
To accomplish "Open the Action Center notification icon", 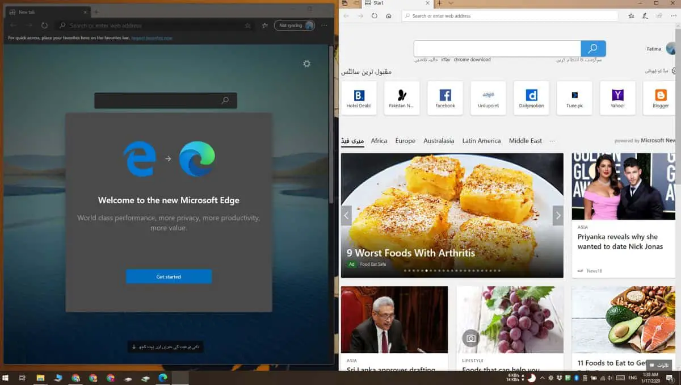I will 670,378.
